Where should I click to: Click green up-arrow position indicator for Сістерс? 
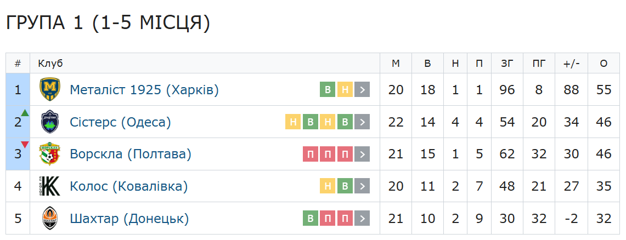pos(25,113)
